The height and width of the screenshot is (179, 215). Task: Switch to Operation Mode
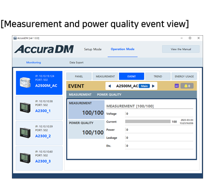pyautogui.click(x=123, y=49)
